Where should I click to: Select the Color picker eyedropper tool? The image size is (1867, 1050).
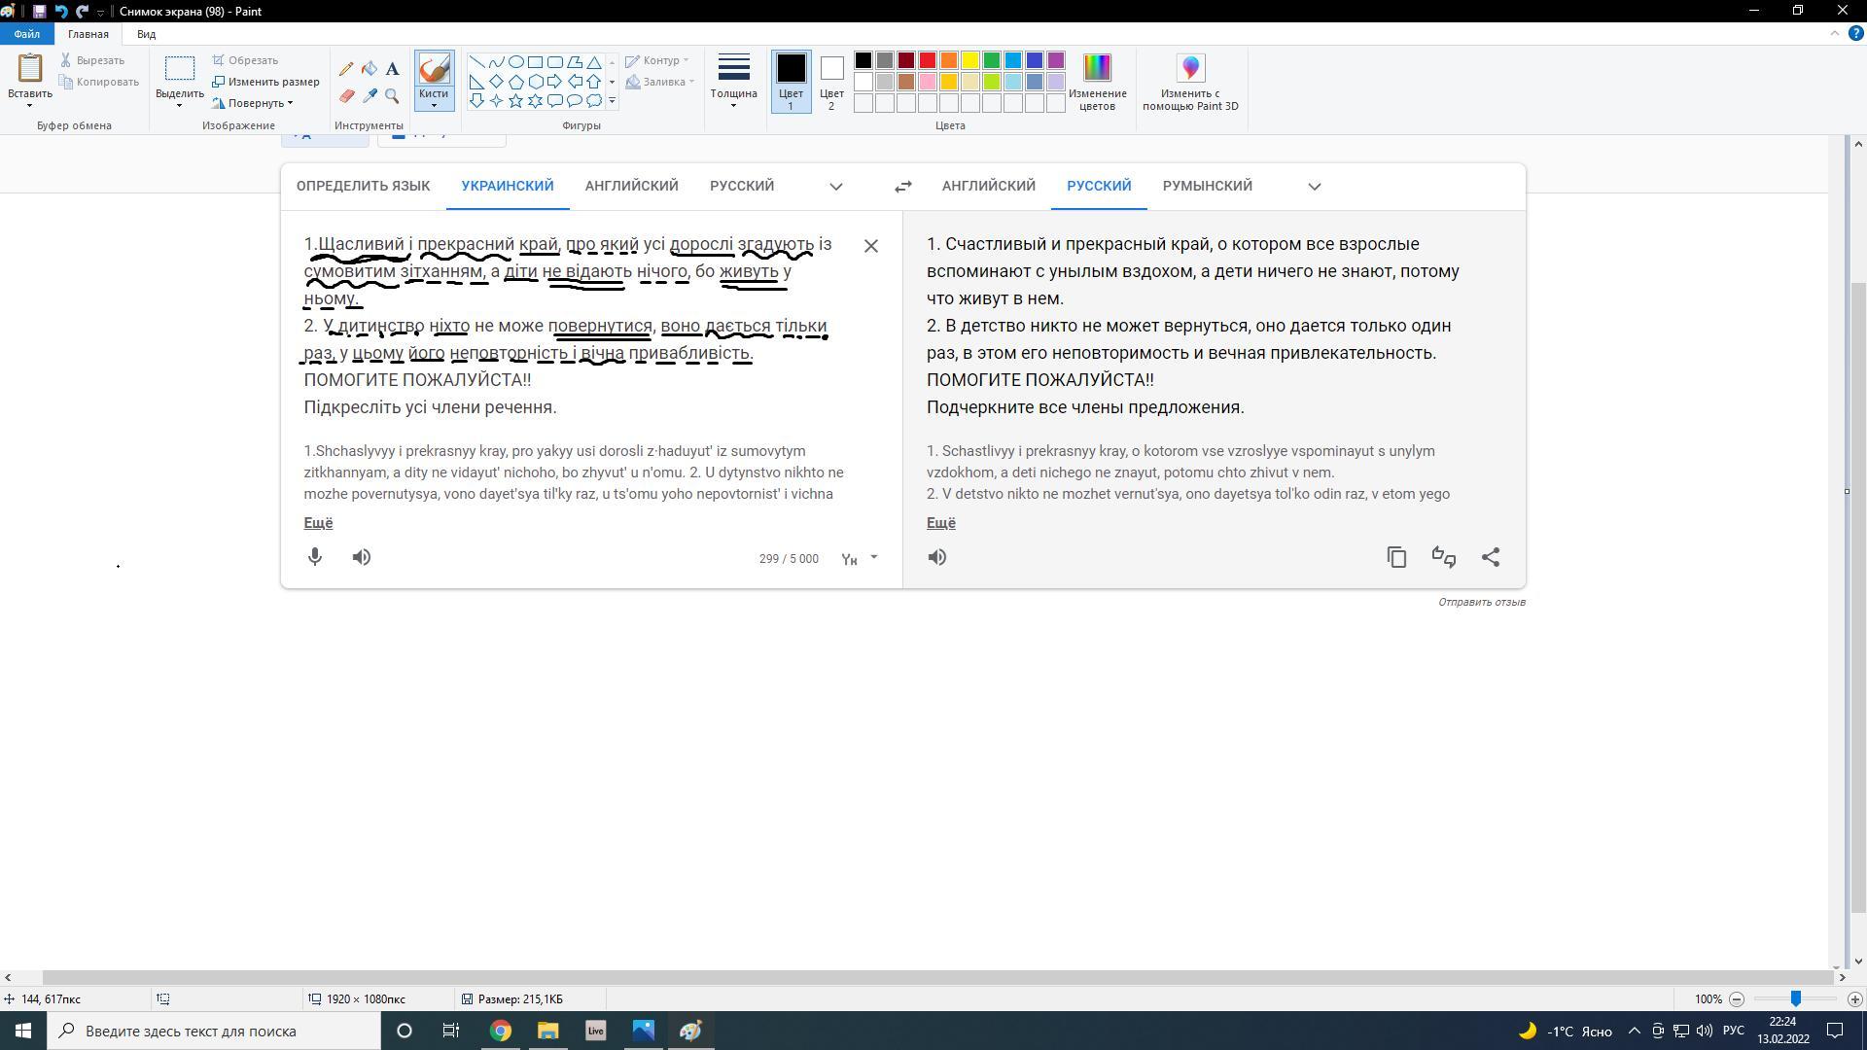click(x=370, y=95)
